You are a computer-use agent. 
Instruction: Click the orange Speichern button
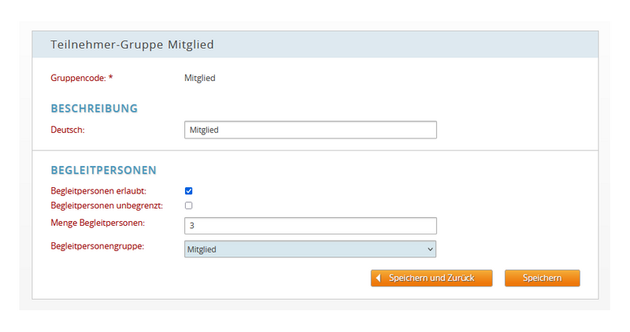(x=542, y=279)
